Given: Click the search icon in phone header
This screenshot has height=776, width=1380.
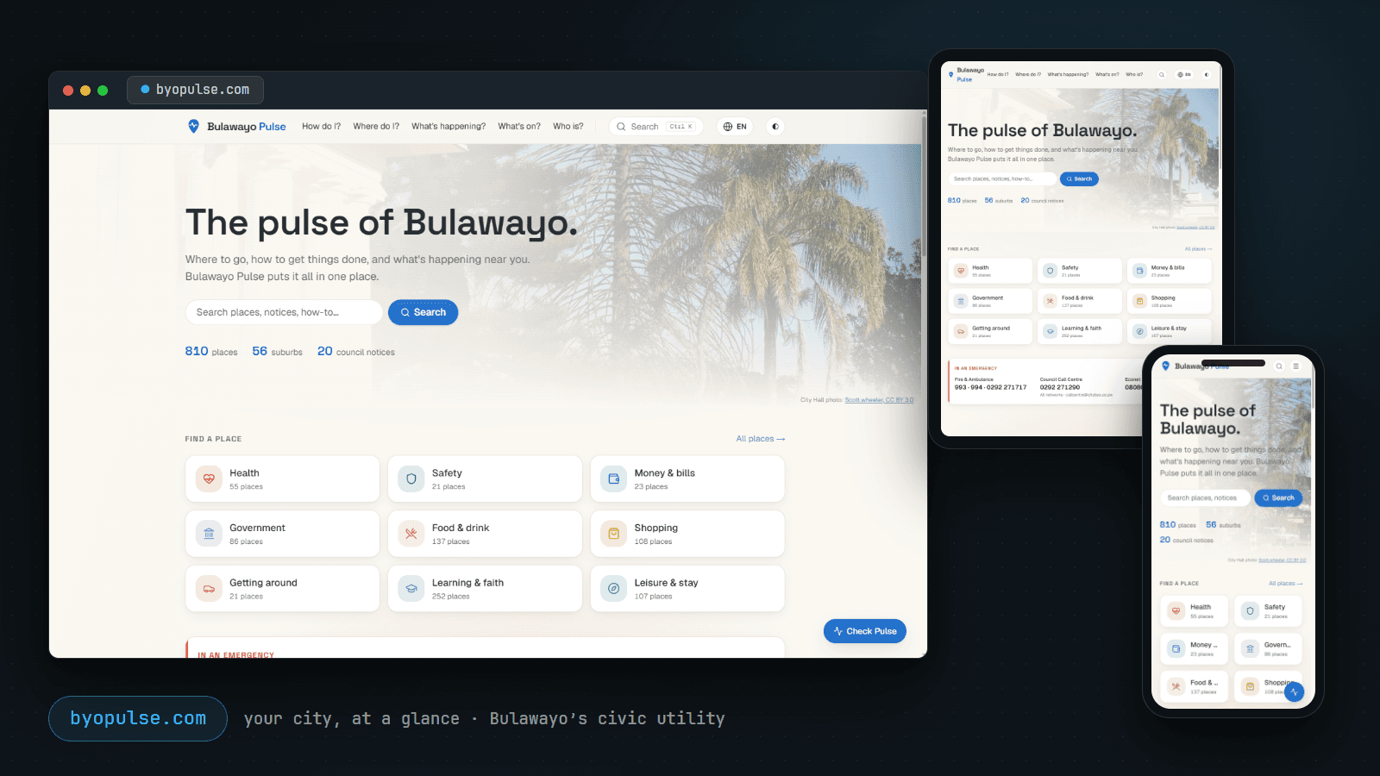Looking at the screenshot, I should pos(1279,366).
